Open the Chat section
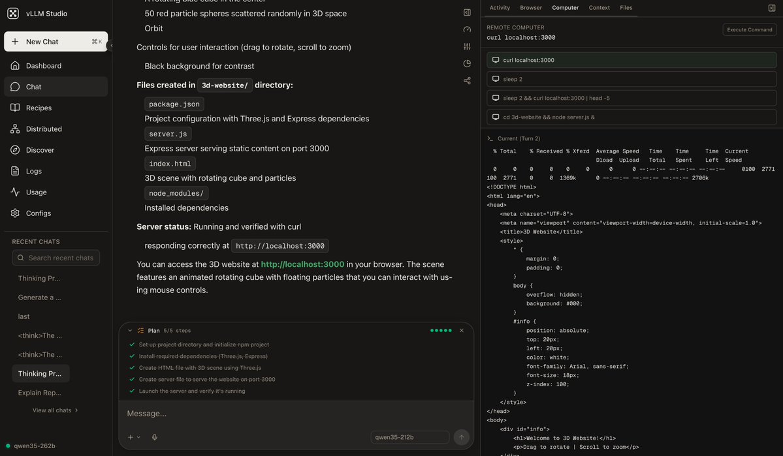783x456 pixels. pos(56,86)
